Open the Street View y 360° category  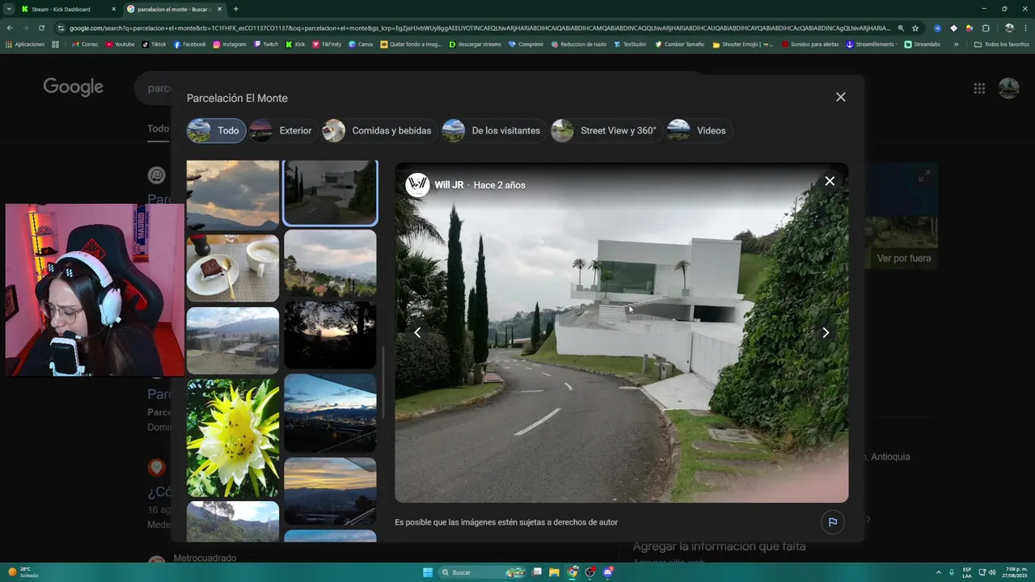(x=606, y=131)
